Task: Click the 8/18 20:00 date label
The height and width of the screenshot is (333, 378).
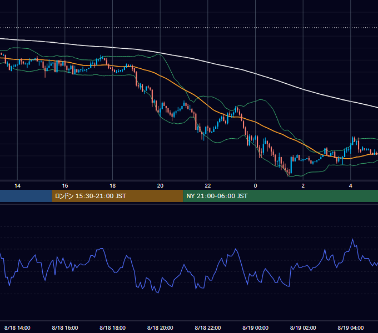Action: pyautogui.click(x=160, y=327)
